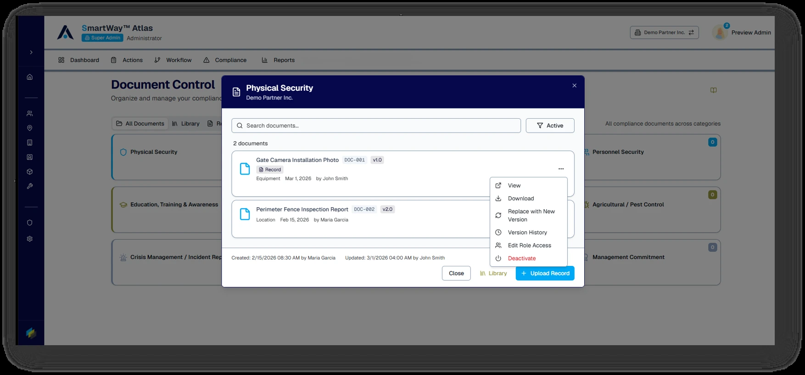The height and width of the screenshot is (375, 805).
Task: Open the shield icon in the sidebar
Action: point(30,223)
